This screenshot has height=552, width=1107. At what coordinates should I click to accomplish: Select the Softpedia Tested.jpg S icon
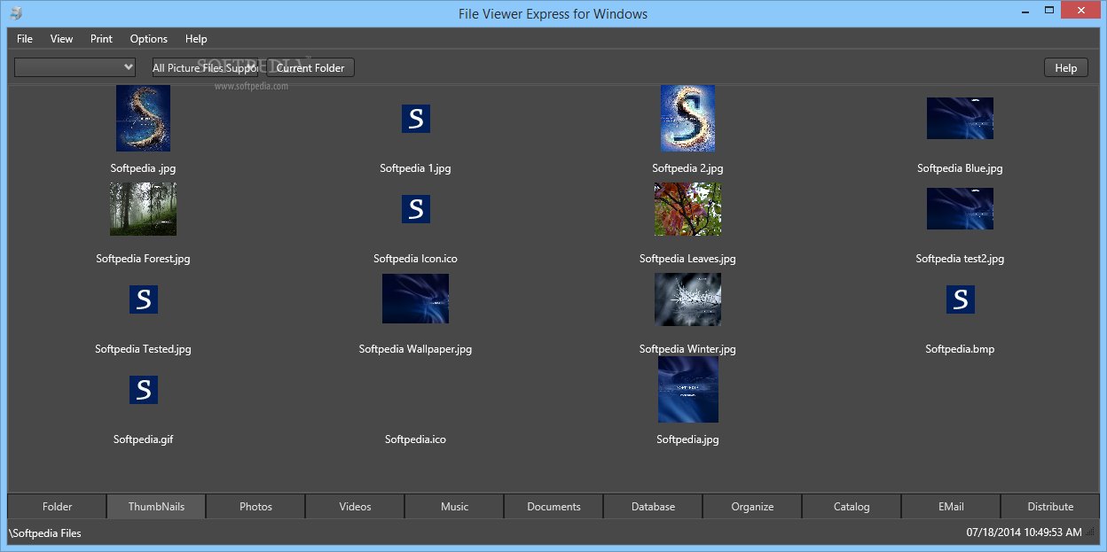(144, 299)
